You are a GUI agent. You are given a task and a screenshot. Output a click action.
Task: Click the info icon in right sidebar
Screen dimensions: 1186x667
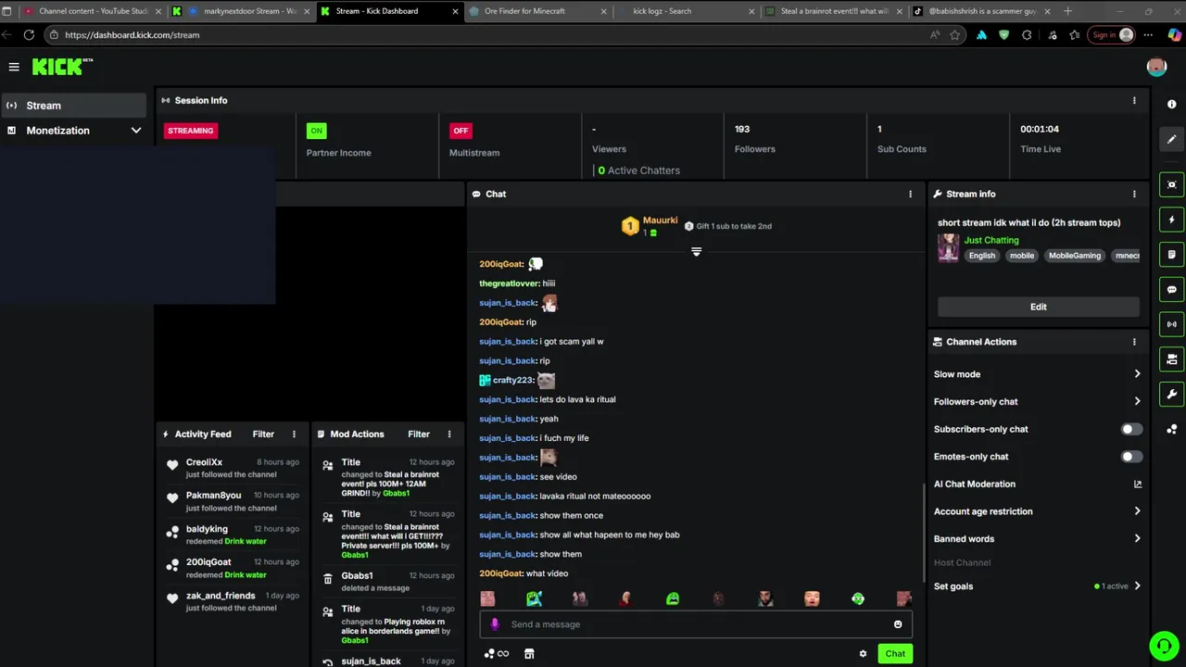click(x=1172, y=105)
